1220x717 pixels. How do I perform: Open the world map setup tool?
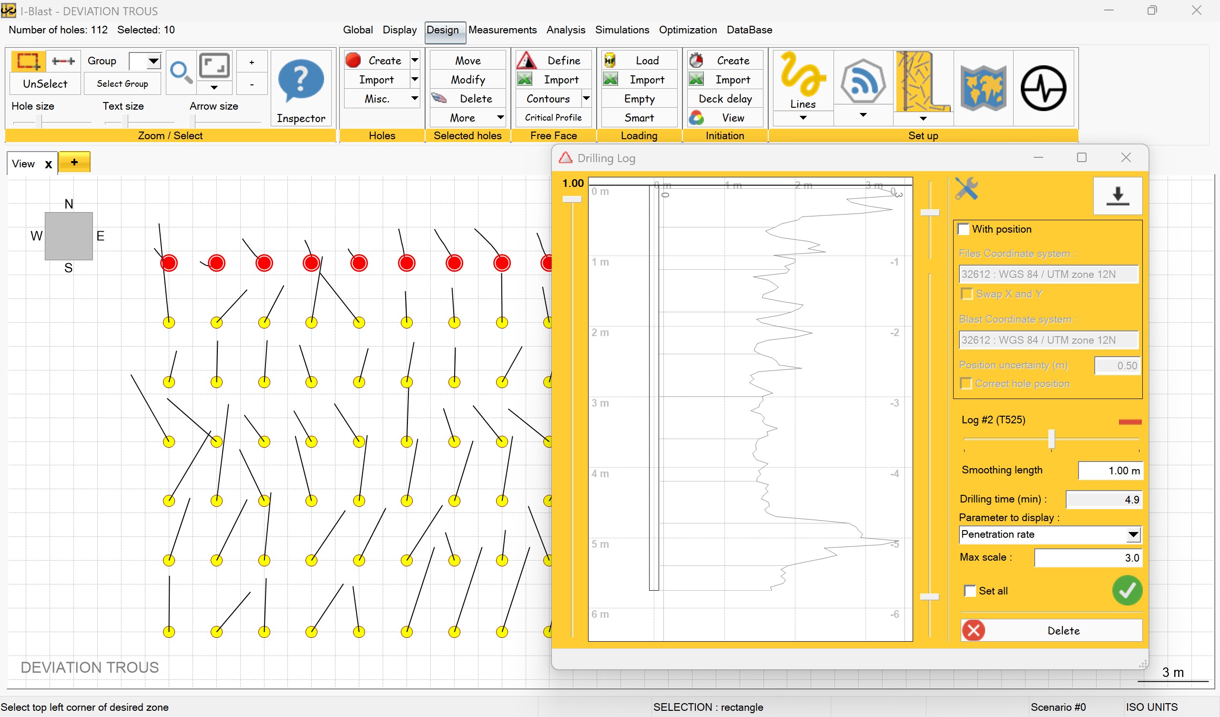(x=983, y=87)
